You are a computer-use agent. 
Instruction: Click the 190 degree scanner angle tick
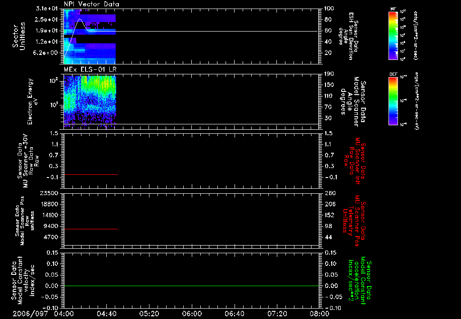tap(329, 74)
